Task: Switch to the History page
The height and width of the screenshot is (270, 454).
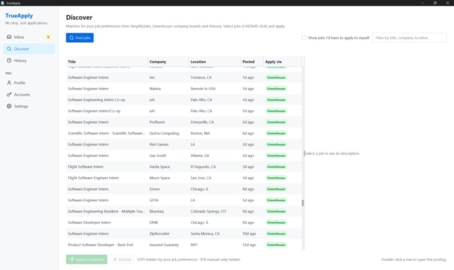Action: coord(29,60)
